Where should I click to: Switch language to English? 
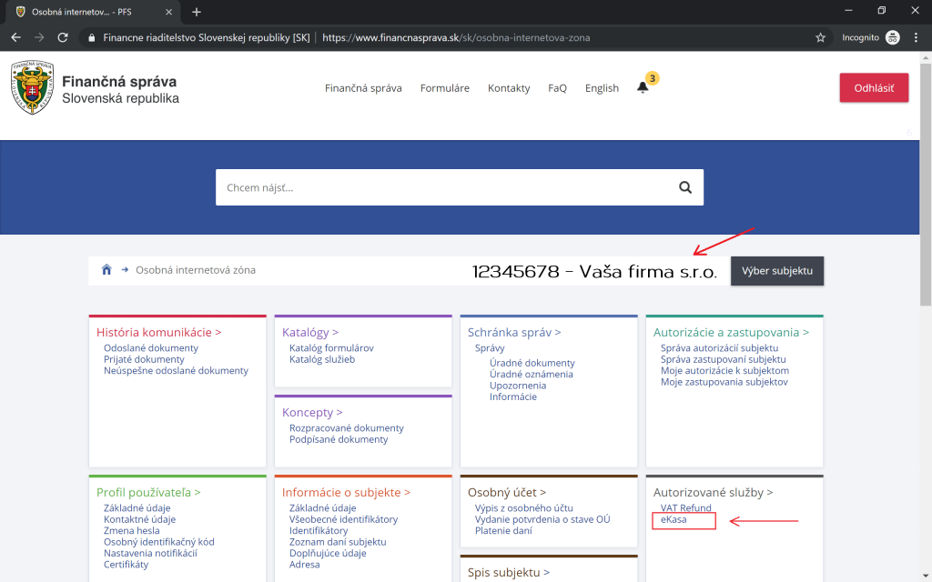point(602,88)
